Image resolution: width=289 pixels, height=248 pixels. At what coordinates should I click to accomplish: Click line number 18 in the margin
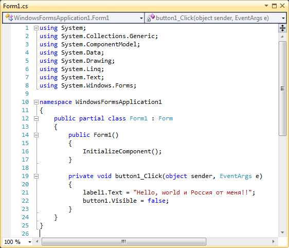point(25,168)
